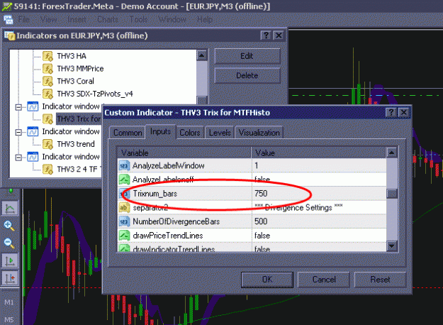Viewport: 443px width, 325px height.
Task: Click the NumberOfDivergenceBars variable icon
Action: point(124,221)
